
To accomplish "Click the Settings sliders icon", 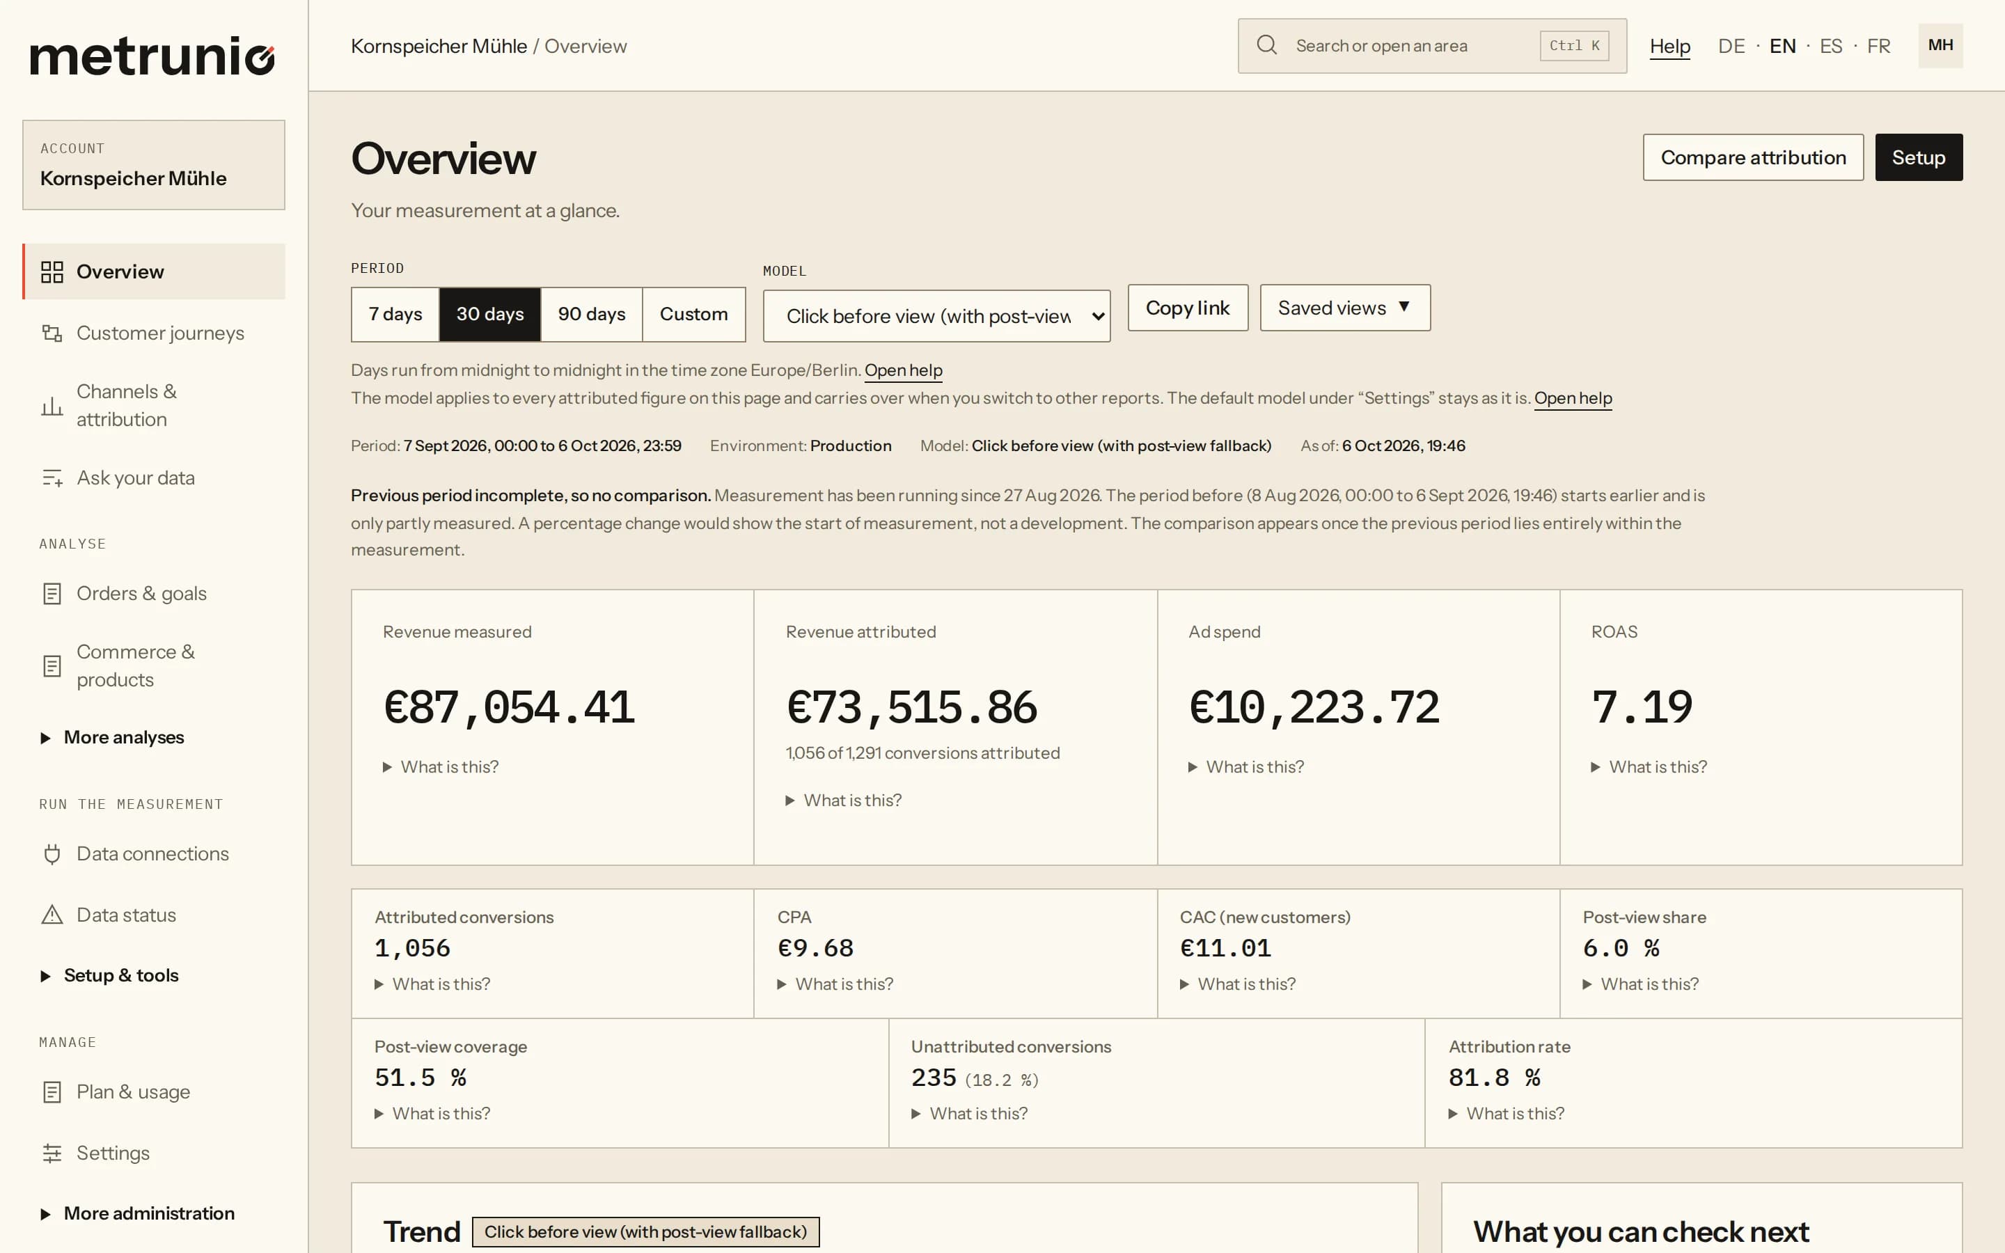I will pos(52,1153).
